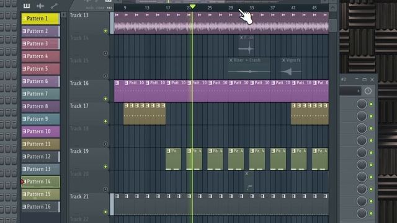Turn the topmost knob in the #2 window
Viewport: 397px width, 223px height.
[x=362, y=104]
